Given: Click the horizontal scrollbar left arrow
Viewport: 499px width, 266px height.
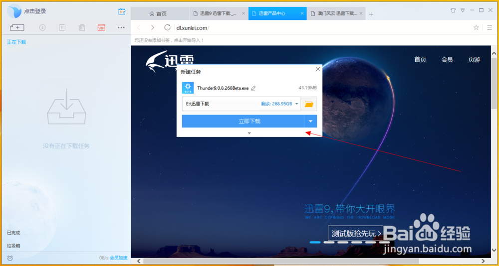Looking at the screenshot, I should (x=138, y=261).
